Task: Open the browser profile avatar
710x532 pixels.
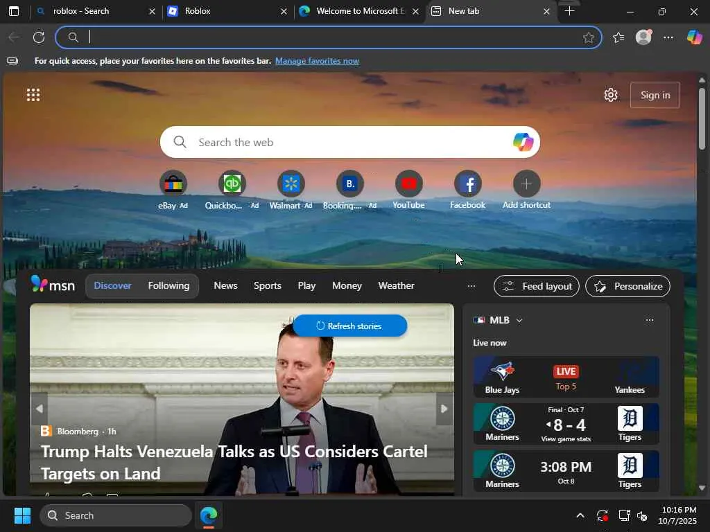Action: tap(643, 37)
